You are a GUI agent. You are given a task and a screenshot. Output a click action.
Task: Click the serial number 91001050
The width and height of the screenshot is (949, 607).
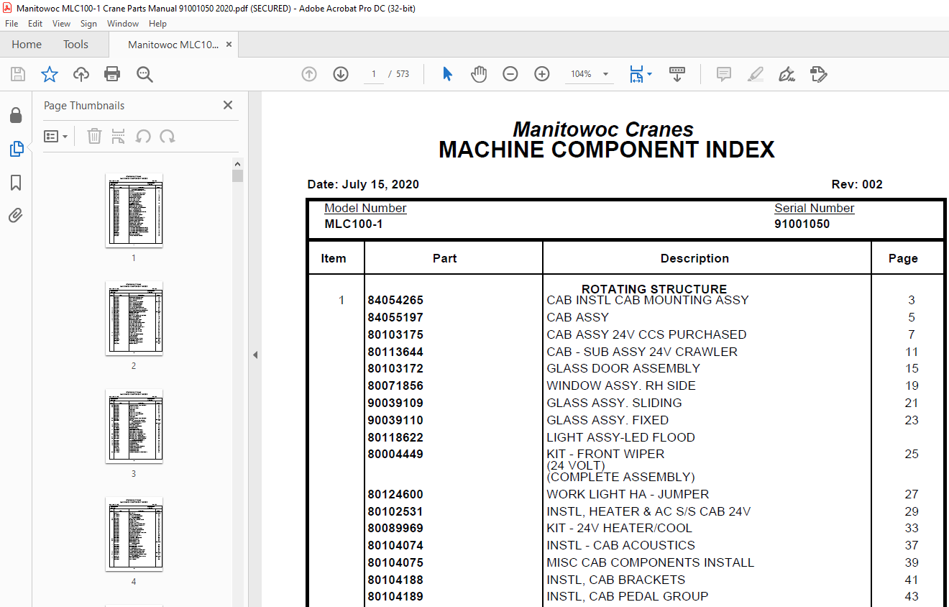(802, 224)
